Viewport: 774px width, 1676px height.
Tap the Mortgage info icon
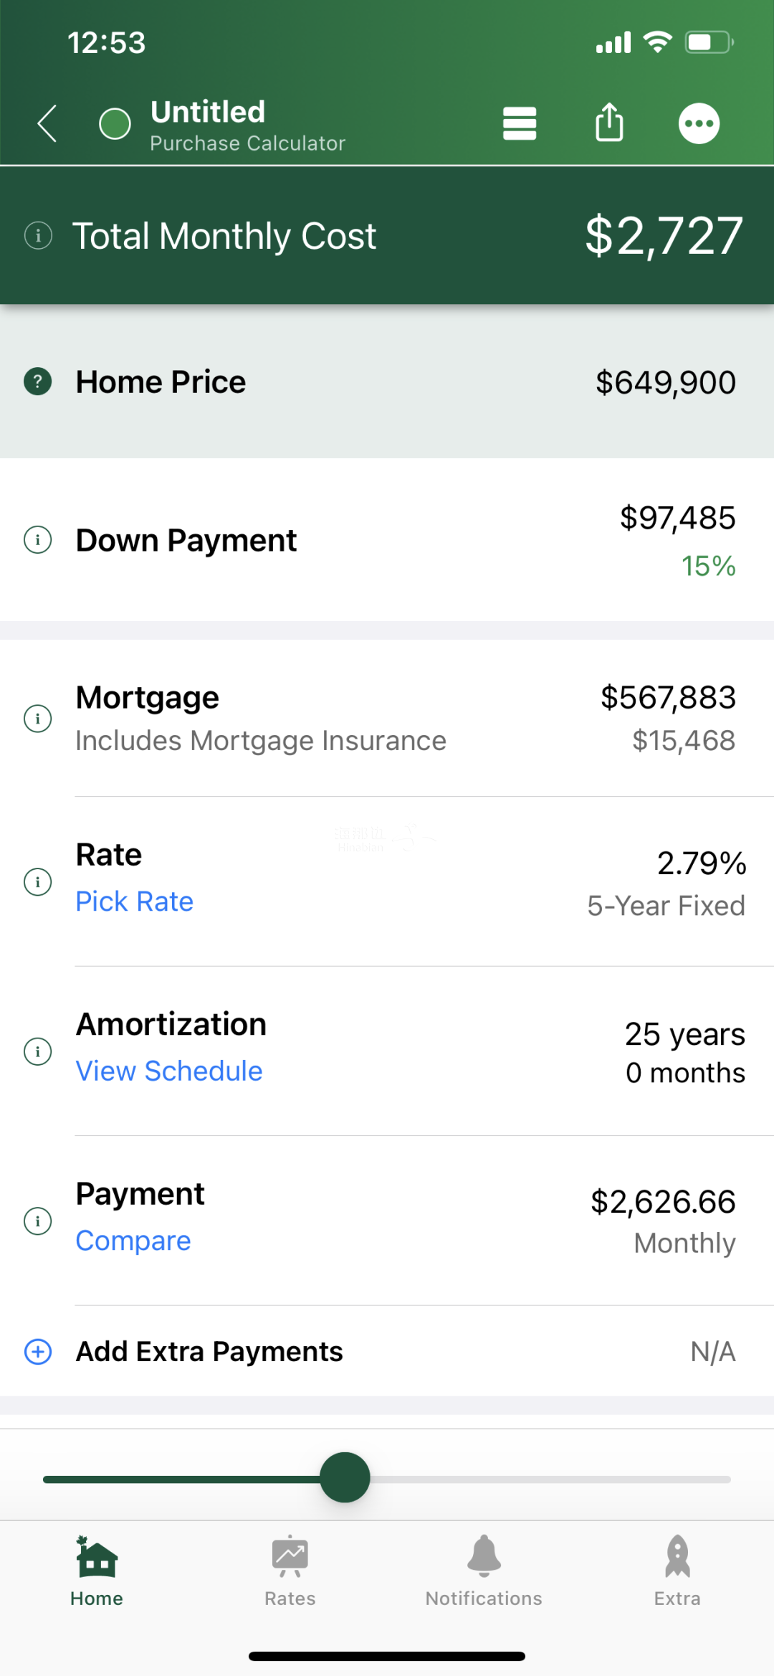38,718
